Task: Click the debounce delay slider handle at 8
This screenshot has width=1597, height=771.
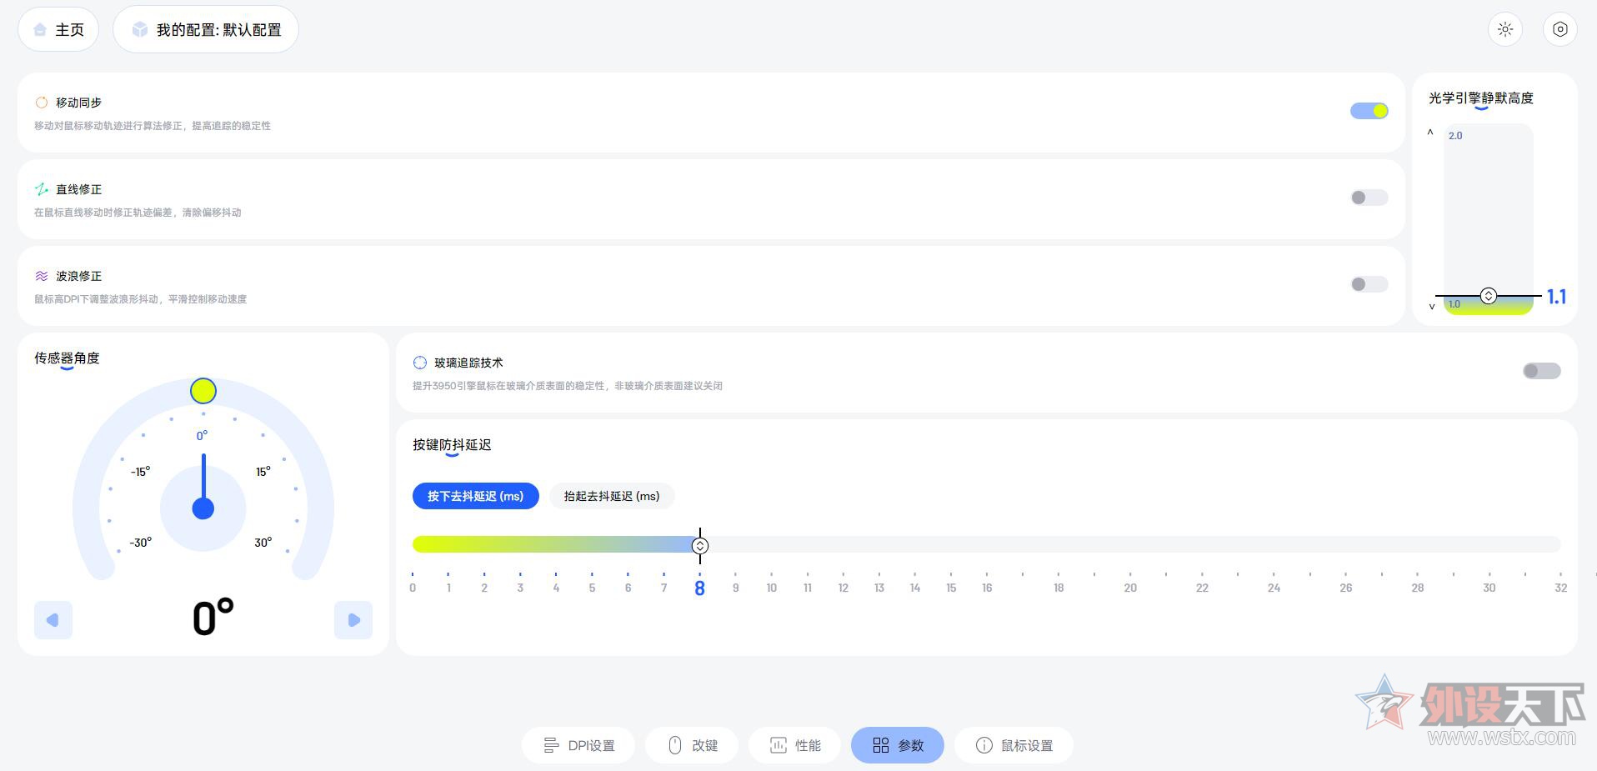Action: click(700, 546)
